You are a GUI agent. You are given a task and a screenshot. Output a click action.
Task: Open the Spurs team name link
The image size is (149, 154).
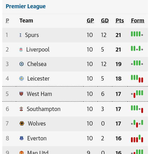click(x=32, y=35)
